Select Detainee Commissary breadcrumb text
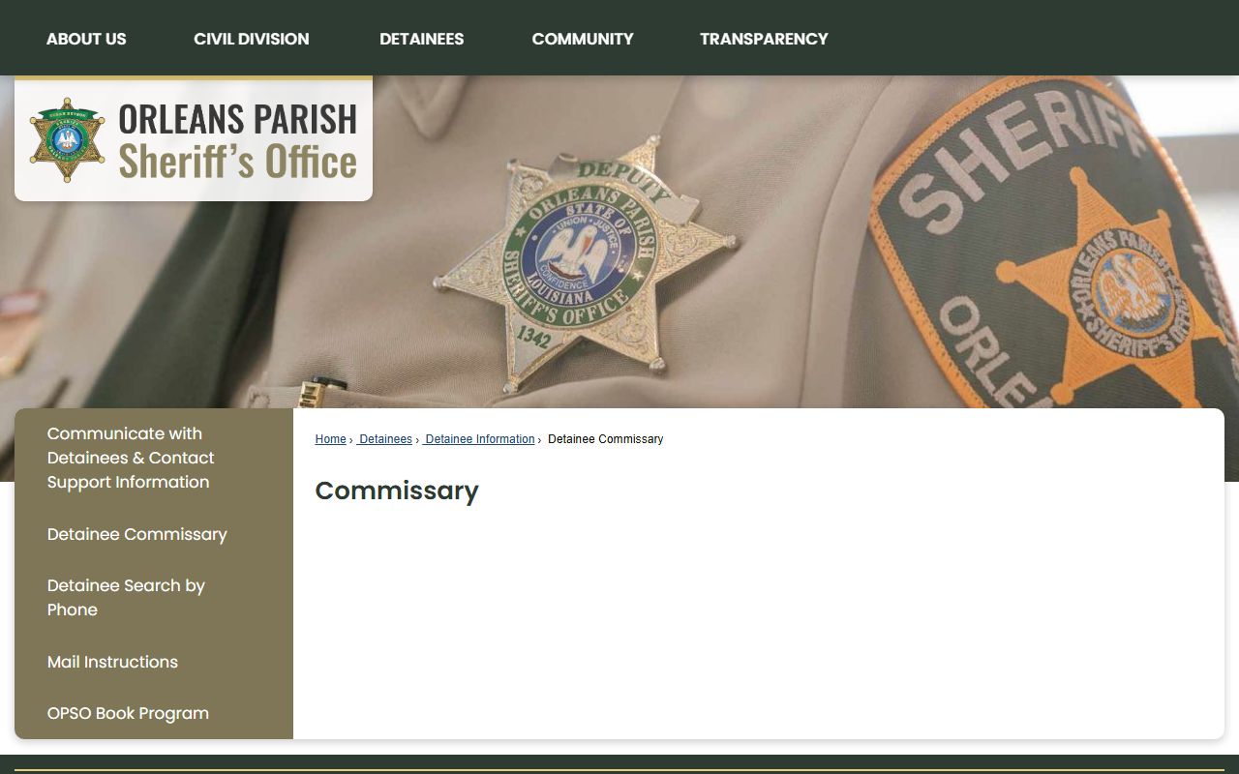 tap(605, 439)
